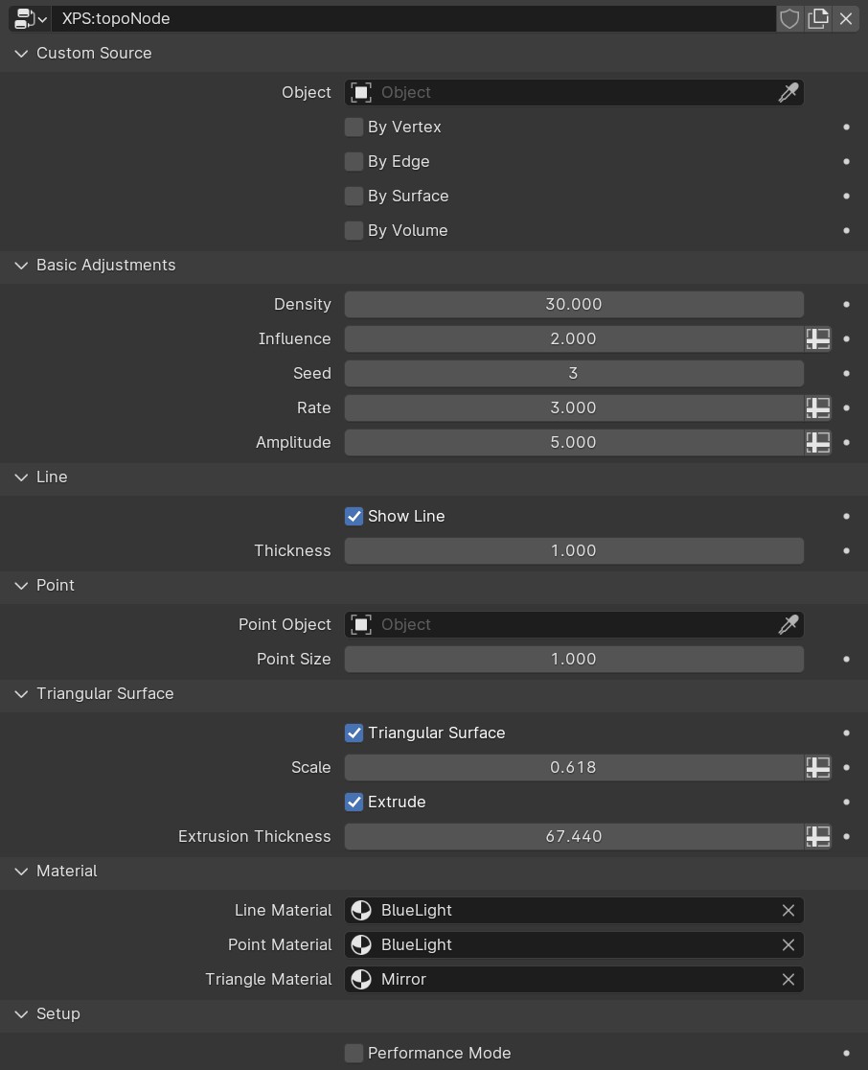Open the Line Material BlueLight dropdown

click(574, 910)
